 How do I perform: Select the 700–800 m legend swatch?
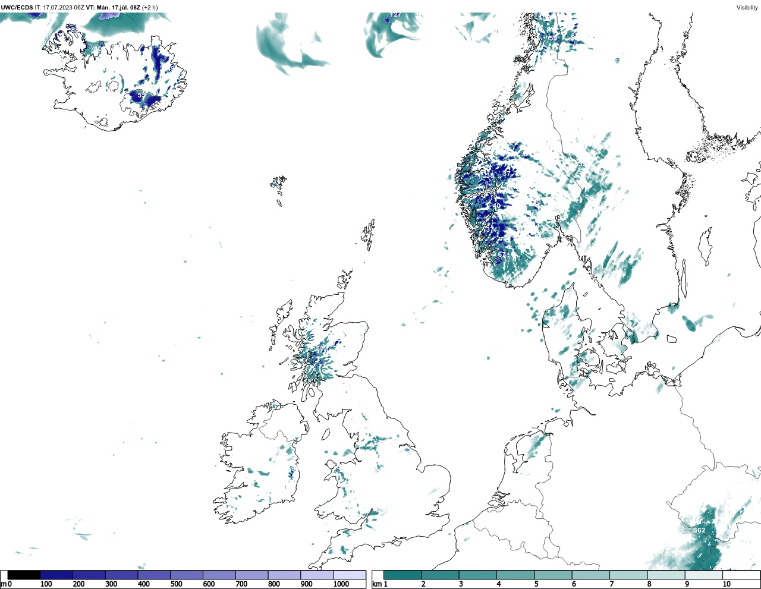click(x=251, y=575)
